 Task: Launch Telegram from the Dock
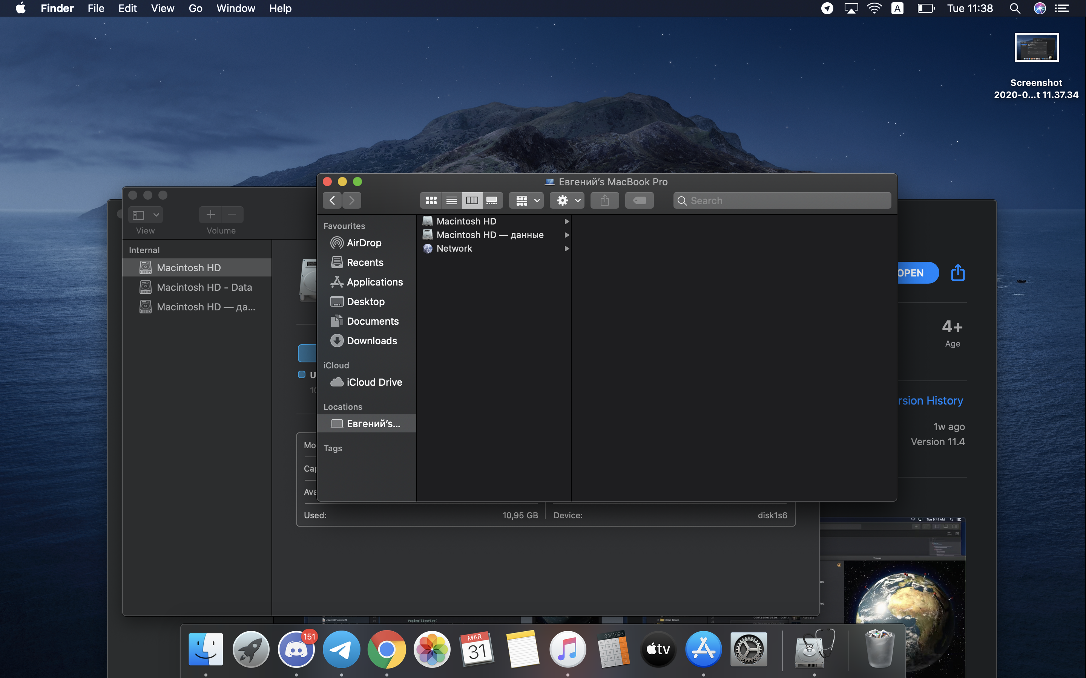[341, 649]
